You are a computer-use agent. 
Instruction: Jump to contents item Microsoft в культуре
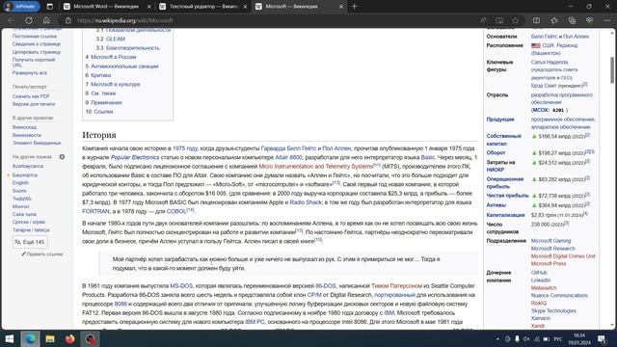point(113,84)
